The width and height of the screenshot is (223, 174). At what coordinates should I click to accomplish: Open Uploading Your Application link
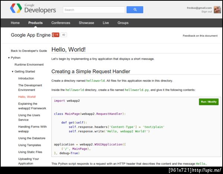[x=29, y=161]
